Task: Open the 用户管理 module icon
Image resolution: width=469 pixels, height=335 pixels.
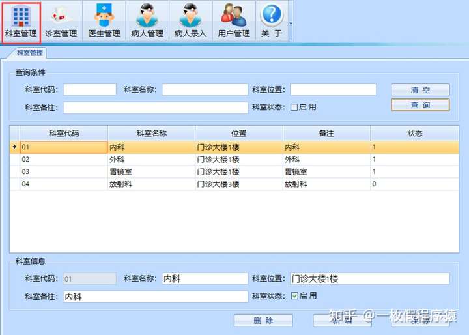Action: pyautogui.click(x=234, y=22)
